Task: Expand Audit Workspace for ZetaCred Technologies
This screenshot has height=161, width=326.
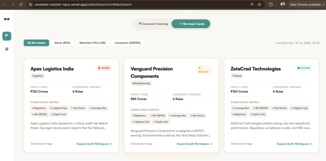Action: [294, 144]
